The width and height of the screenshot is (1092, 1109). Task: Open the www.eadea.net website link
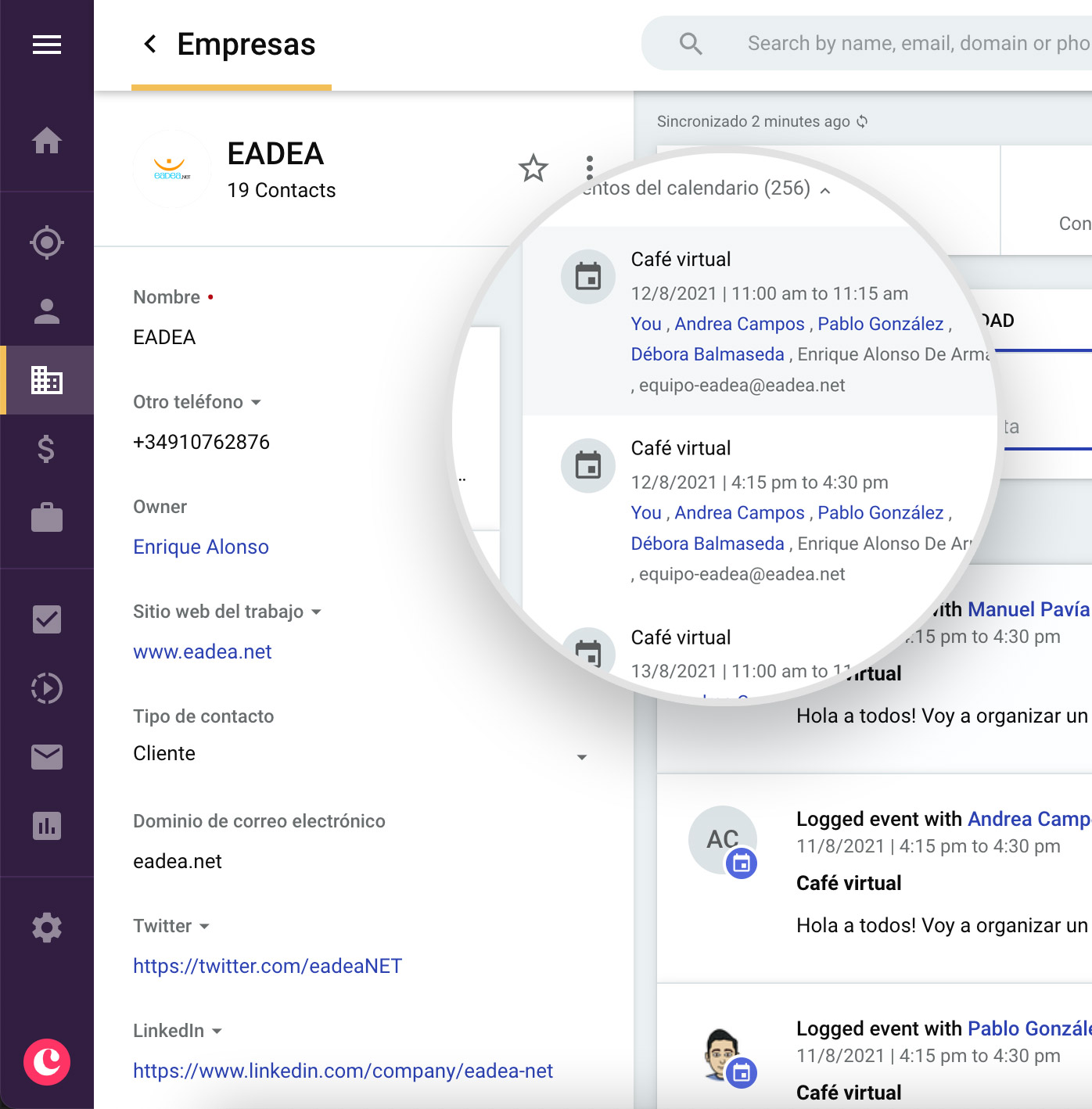pyautogui.click(x=202, y=651)
